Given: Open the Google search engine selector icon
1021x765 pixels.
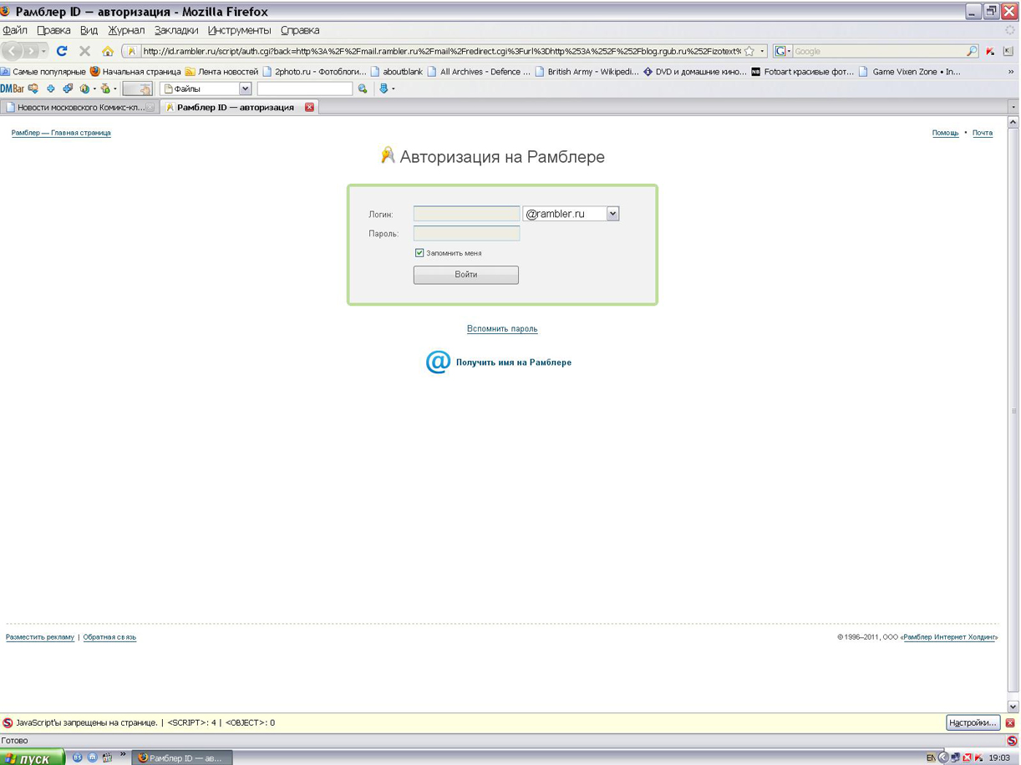Looking at the screenshot, I should pyautogui.click(x=782, y=51).
